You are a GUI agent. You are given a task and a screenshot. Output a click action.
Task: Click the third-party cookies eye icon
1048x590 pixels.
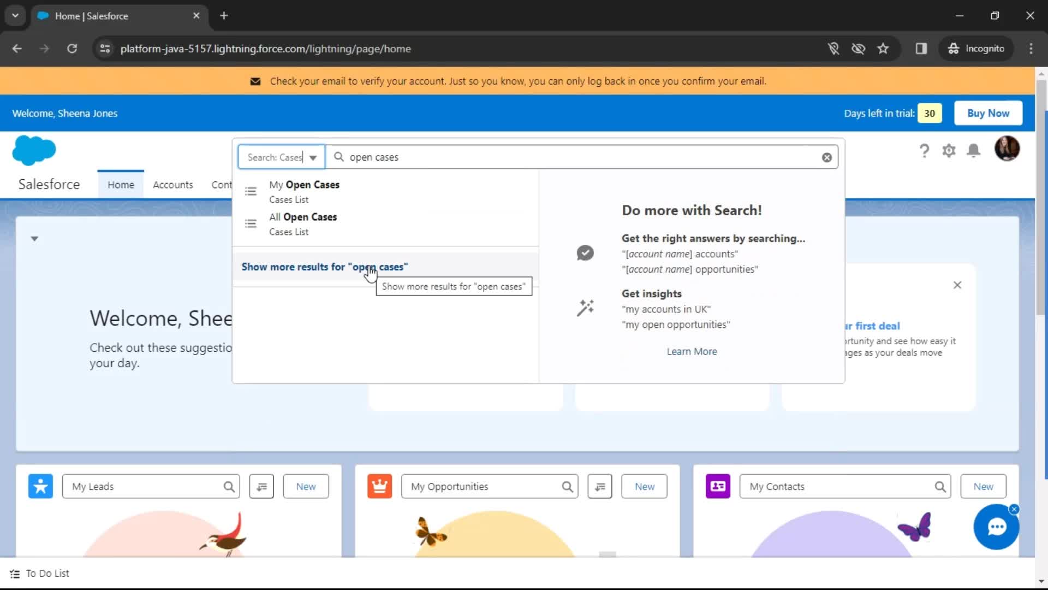tap(859, 49)
